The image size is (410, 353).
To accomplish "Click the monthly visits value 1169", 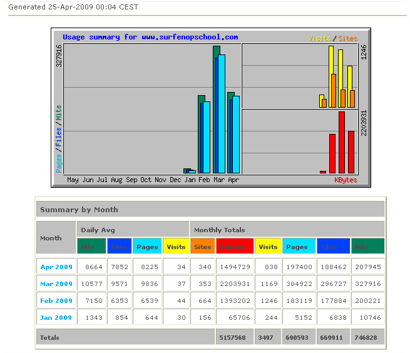I will pyautogui.click(x=269, y=284).
